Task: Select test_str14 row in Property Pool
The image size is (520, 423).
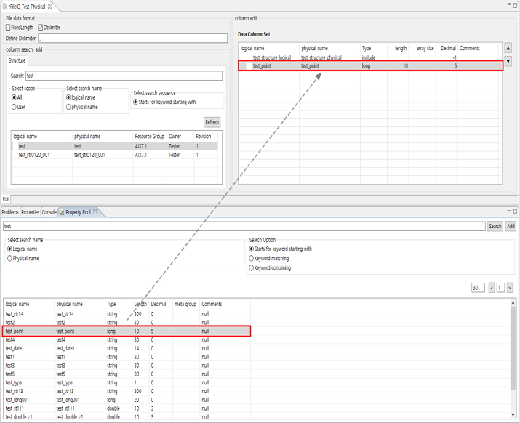Action: coord(127,314)
